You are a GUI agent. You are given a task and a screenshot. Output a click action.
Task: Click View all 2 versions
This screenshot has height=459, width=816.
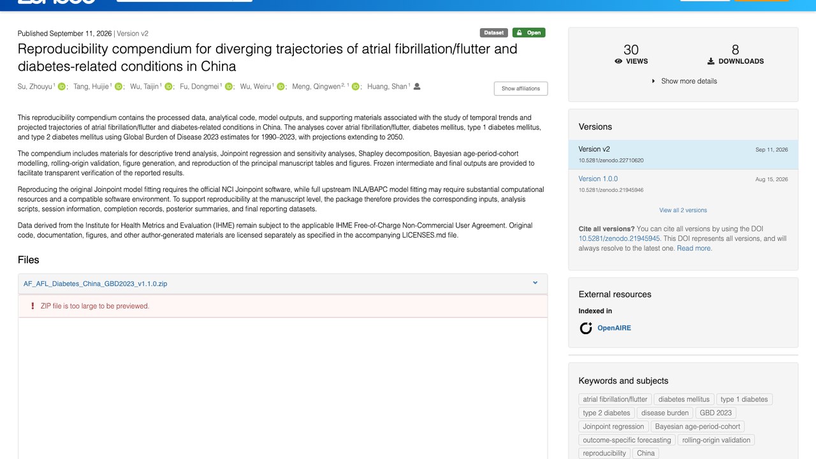683,210
